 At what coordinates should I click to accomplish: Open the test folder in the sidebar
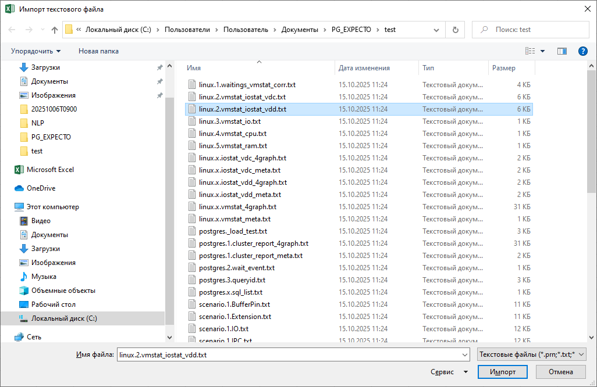click(37, 151)
